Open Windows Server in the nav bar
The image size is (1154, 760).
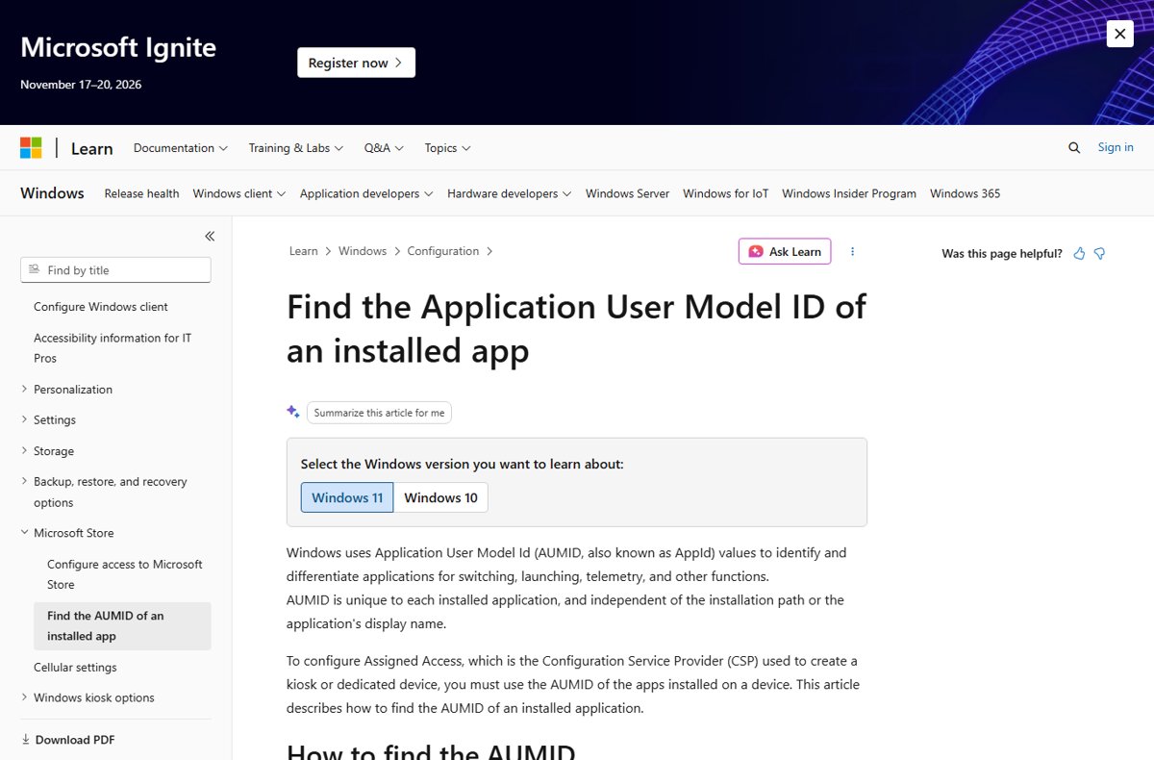tap(627, 193)
